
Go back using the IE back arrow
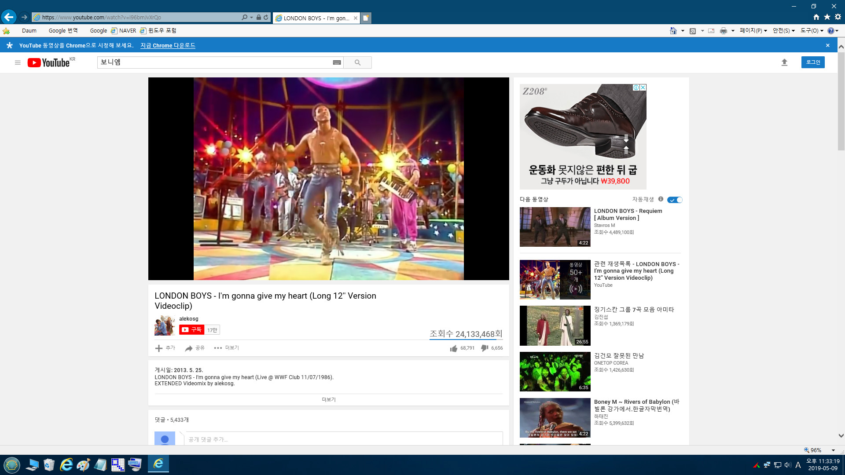pyautogui.click(x=8, y=17)
